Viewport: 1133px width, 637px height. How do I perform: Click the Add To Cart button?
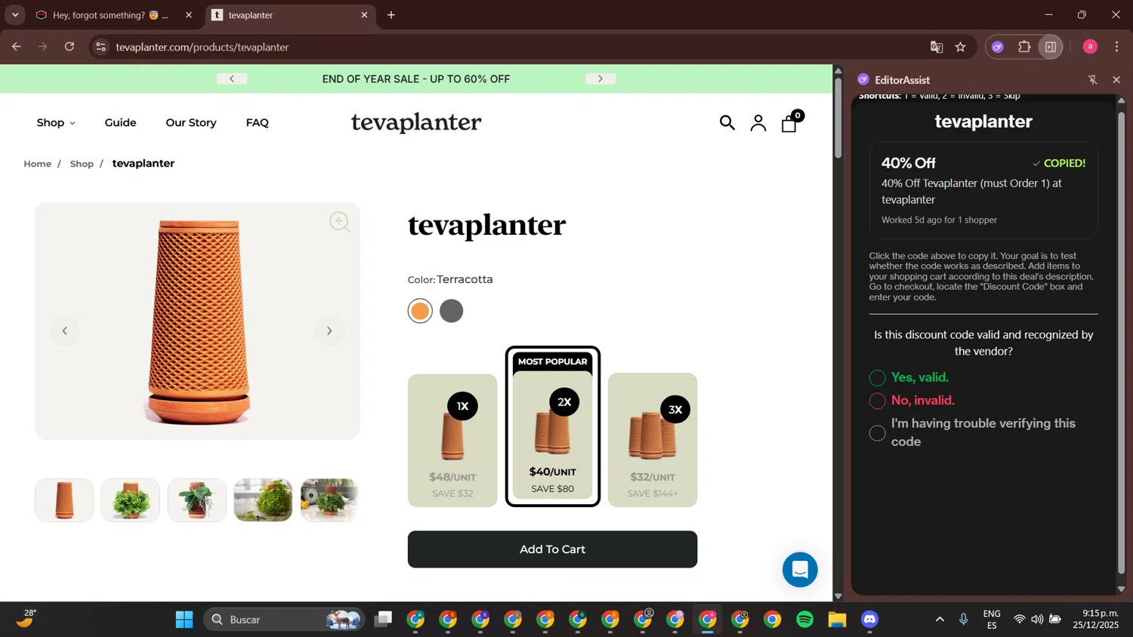point(552,549)
